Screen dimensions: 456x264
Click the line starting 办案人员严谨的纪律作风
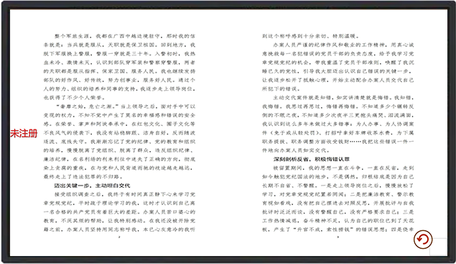point(343,45)
